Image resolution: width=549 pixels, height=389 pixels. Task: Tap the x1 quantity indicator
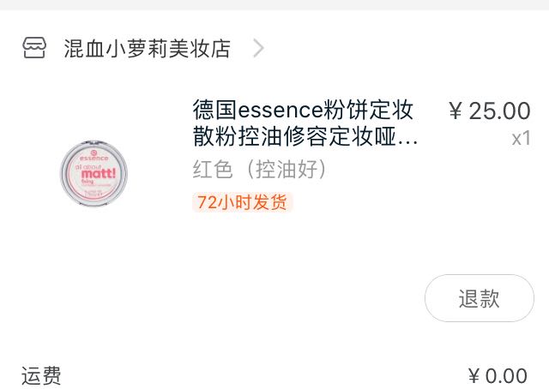[x=521, y=139]
